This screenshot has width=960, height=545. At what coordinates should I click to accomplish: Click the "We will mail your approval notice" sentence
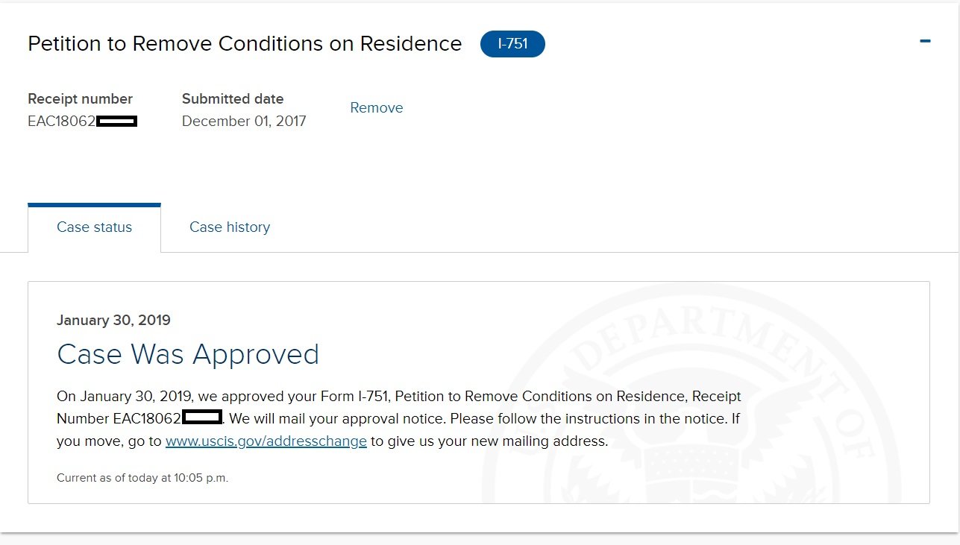338,418
